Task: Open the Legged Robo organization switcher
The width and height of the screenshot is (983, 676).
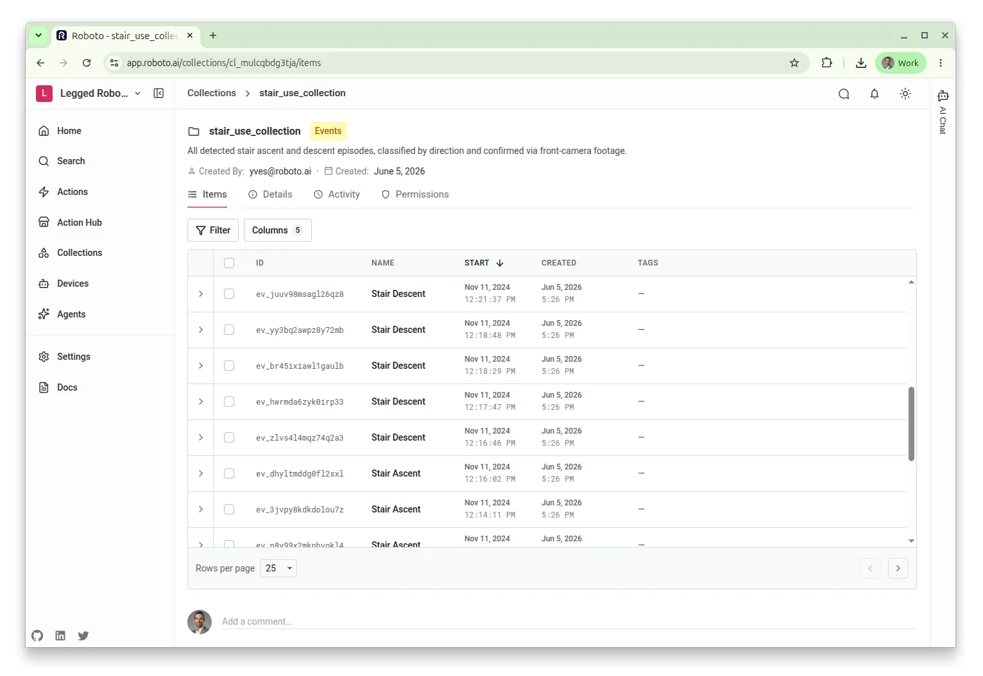Action: pos(89,94)
